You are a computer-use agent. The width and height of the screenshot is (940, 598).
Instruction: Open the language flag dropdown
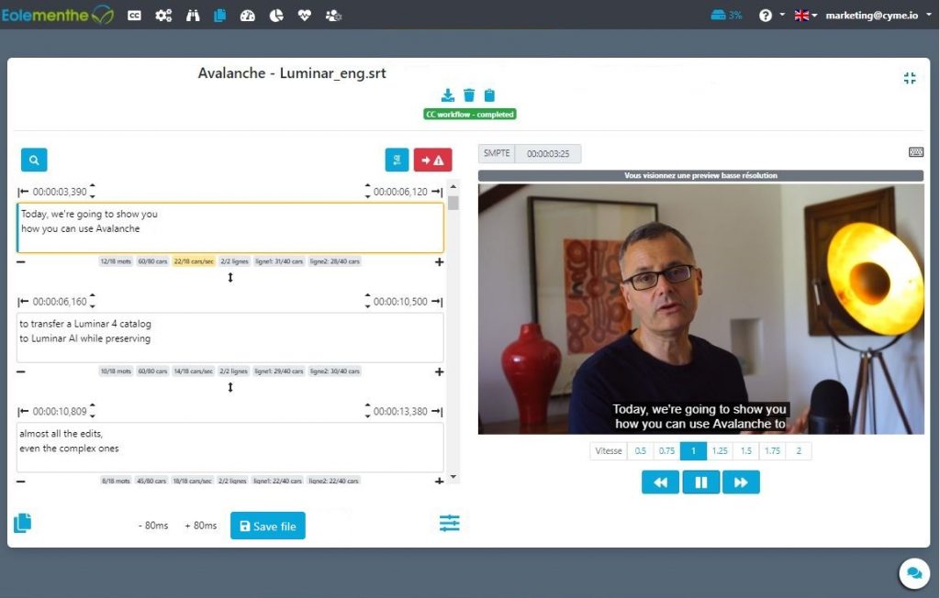[805, 16]
